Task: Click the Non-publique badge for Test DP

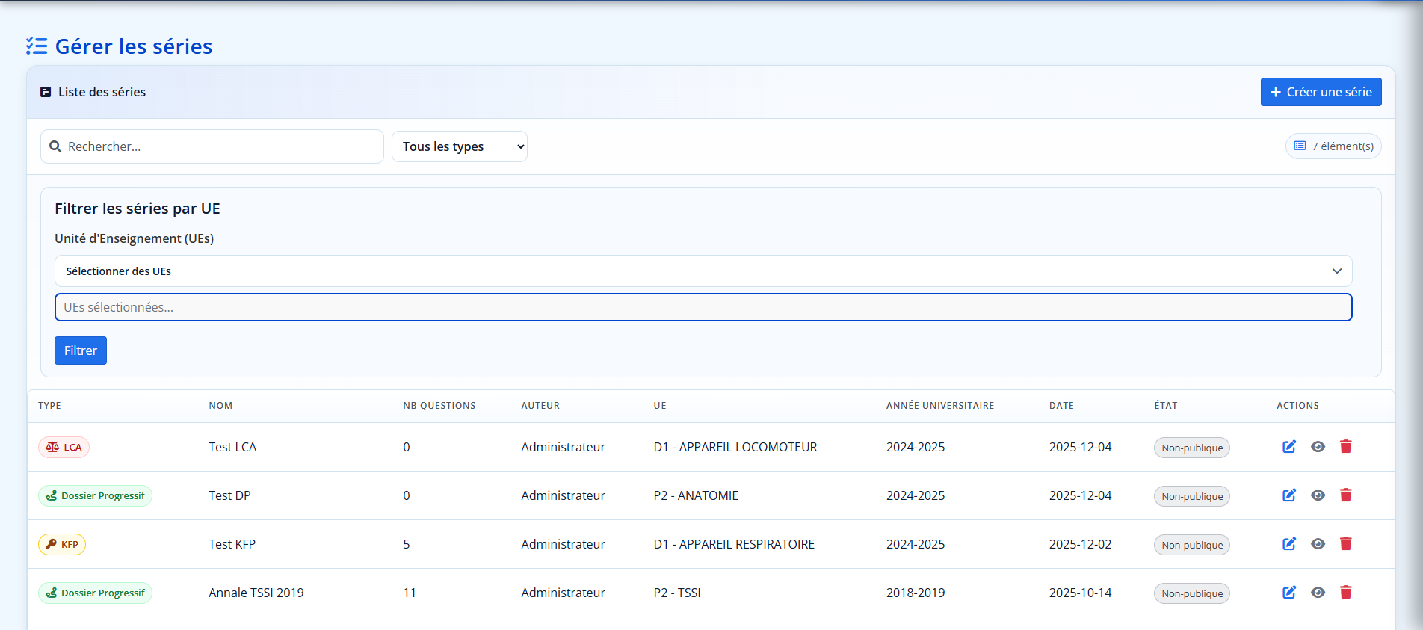Action: 1191,496
